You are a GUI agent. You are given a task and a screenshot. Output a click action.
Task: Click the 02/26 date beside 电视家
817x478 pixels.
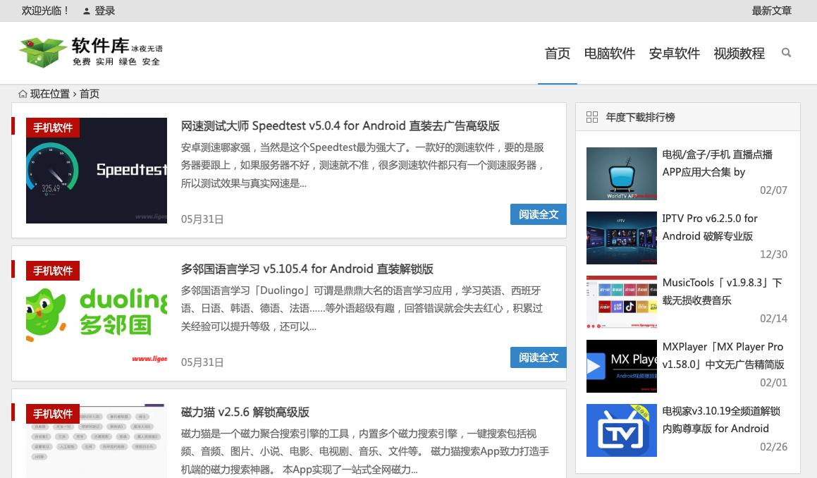[773, 447]
